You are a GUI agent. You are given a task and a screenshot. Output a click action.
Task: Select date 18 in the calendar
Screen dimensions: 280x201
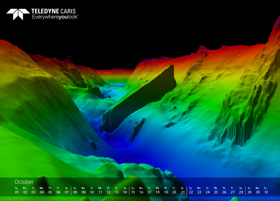pos(157,192)
